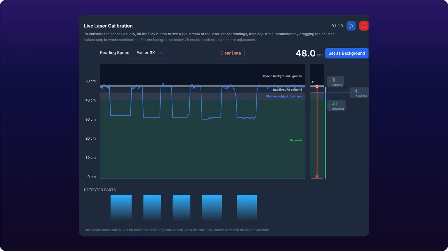This screenshot has width=448, height=251.
Task: Click the '20 cm' axis label
Action: pyautogui.click(x=90, y=138)
